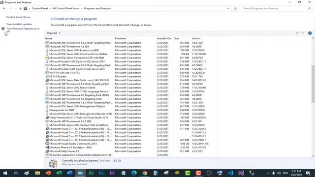This screenshot has width=315, height=177.
Task: Sort by the Installed On column header
Action: tap(164, 38)
